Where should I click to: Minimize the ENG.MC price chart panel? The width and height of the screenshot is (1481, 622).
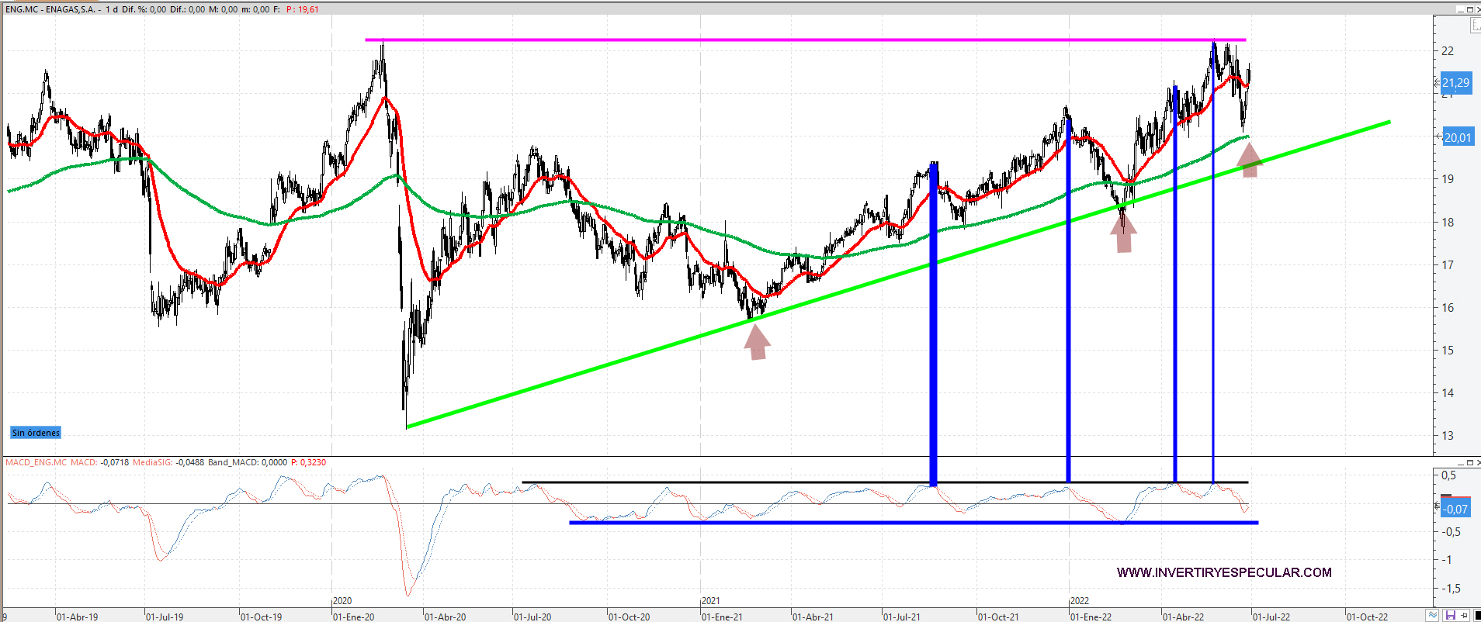pyautogui.click(x=1460, y=9)
